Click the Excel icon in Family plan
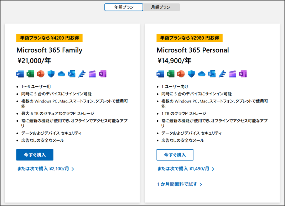The height and width of the screenshot is (206, 285). point(30,74)
